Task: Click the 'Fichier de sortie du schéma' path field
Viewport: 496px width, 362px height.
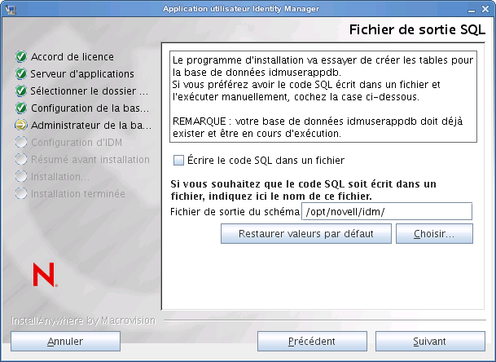Action: click(387, 211)
